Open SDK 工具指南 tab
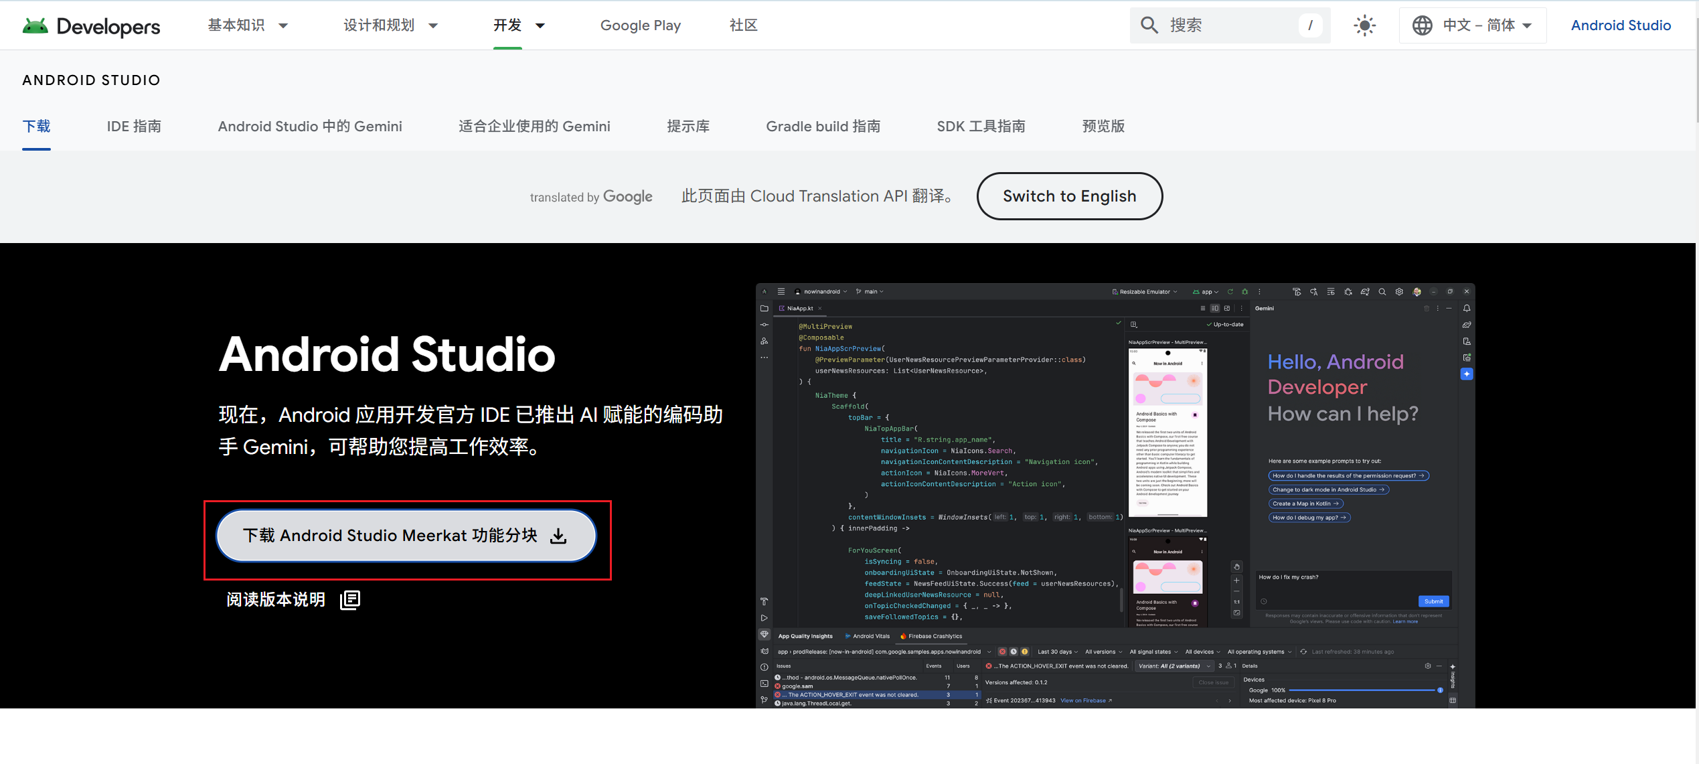Image resolution: width=1699 pixels, height=764 pixels. (x=981, y=127)
